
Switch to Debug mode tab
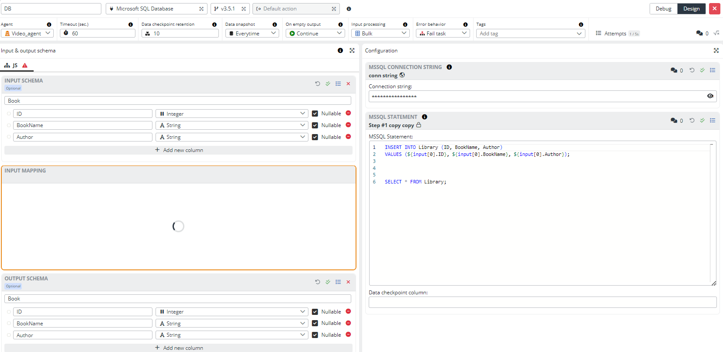point(663,9)
